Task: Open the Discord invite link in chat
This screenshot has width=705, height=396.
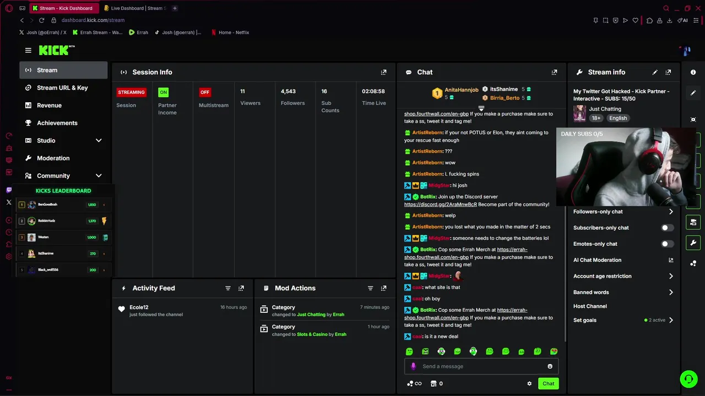Action: point(441,205)
